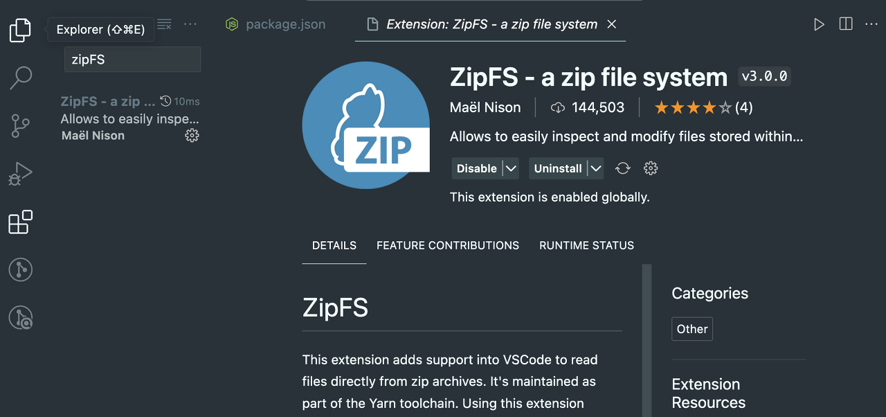Expand the Disable dropdown arrow
886x417 pixels.
pos(511,168)
